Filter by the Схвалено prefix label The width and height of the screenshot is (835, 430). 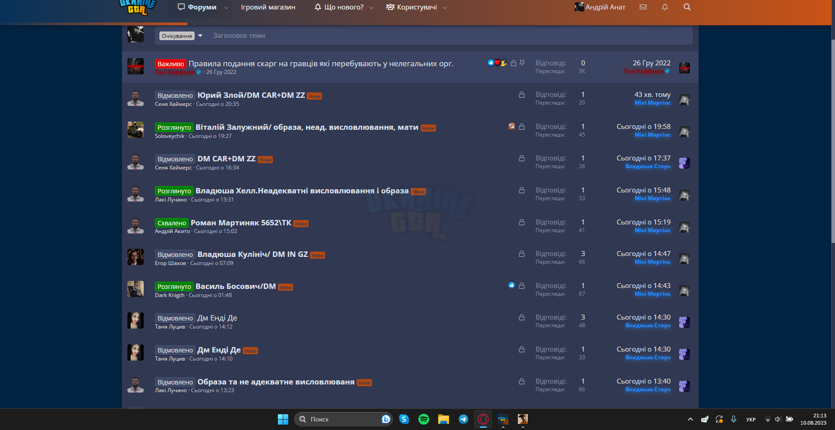pos(172,223)
